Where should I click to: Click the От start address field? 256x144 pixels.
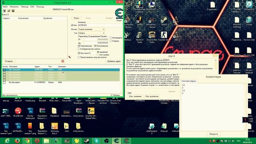click(x=96, y=39)
